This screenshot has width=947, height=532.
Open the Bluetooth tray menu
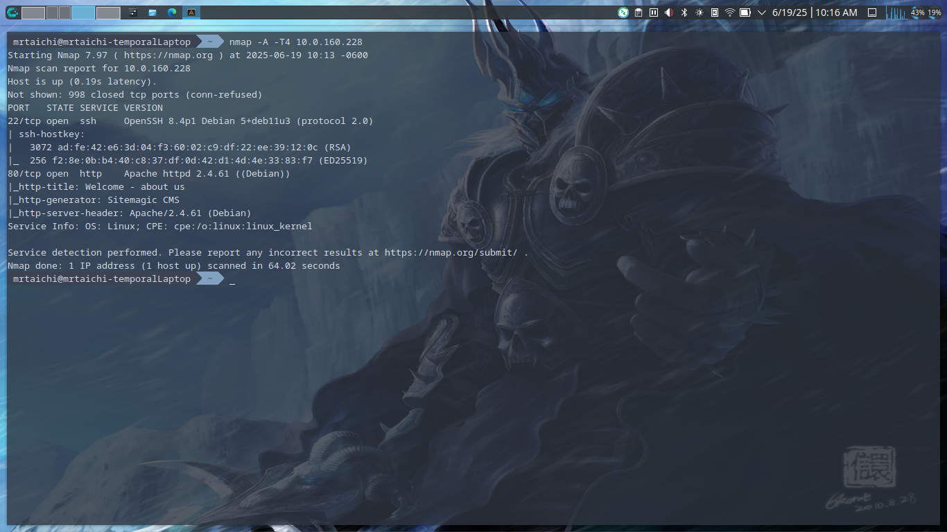pyautogui.click(x=684, y=12)
